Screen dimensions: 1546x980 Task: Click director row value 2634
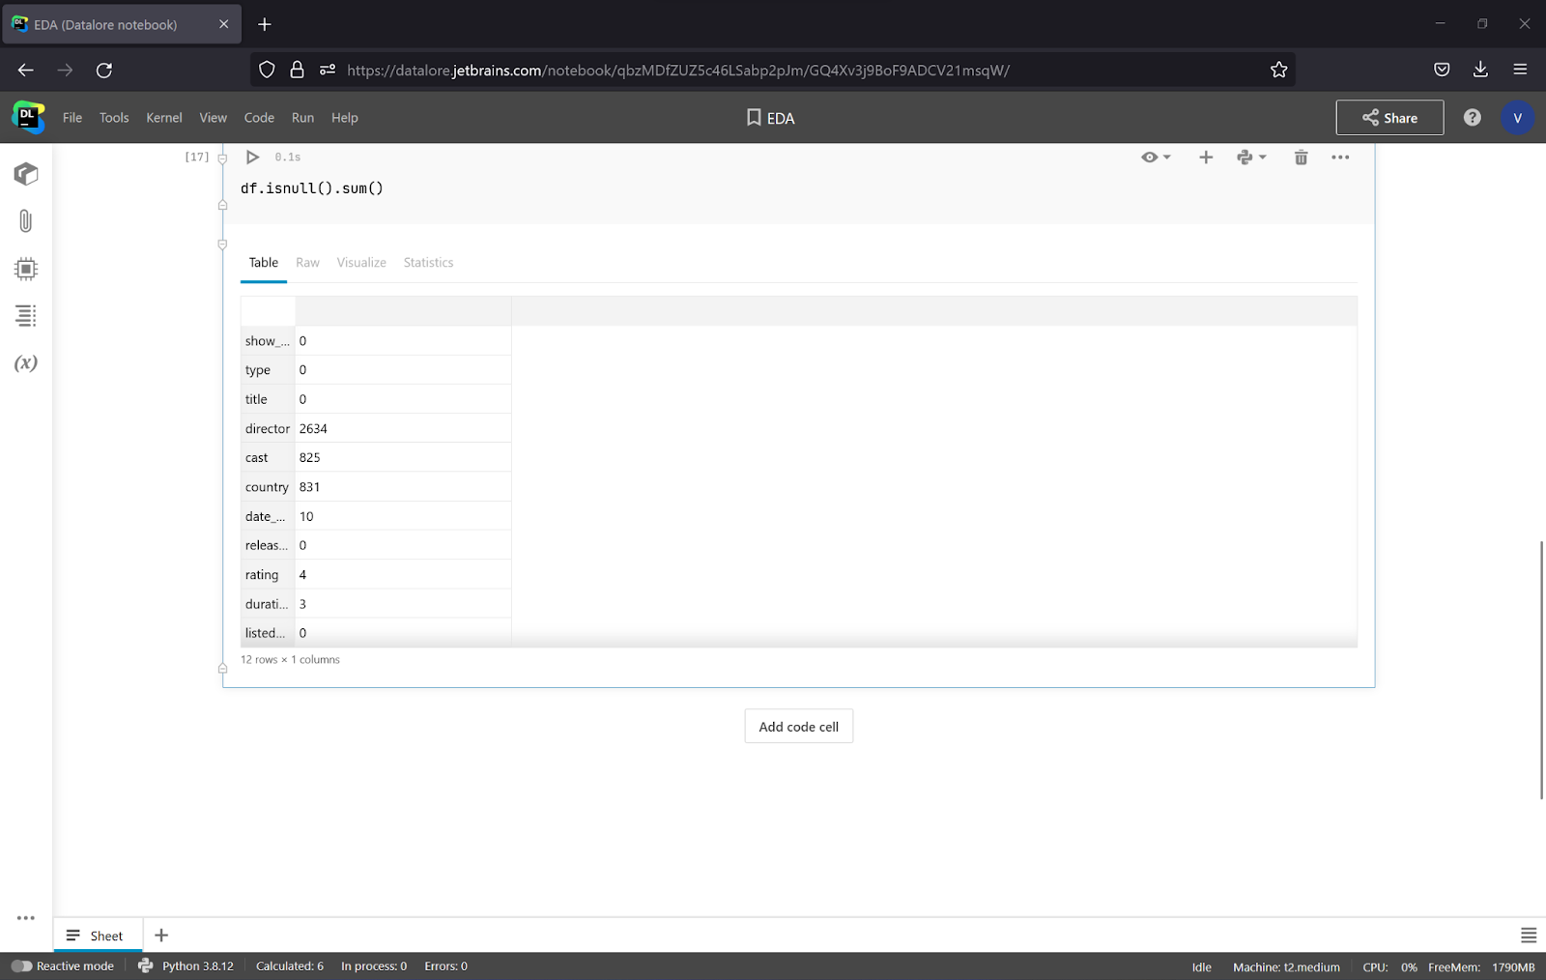click(x=313, y=428)
